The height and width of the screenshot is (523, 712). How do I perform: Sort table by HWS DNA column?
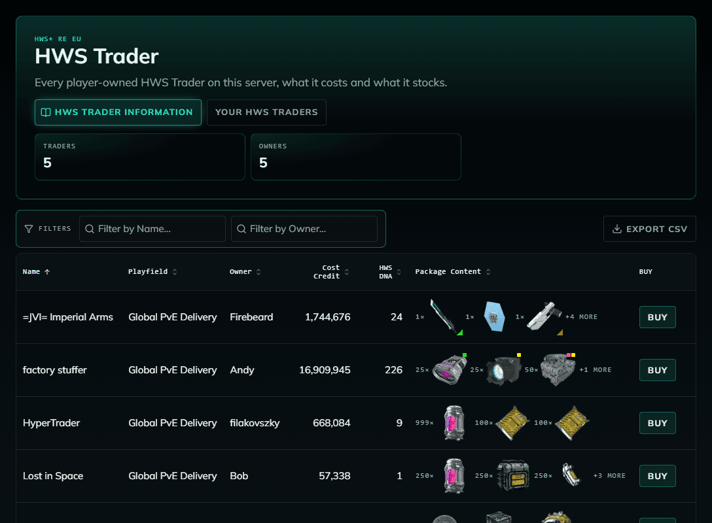(390, 272)
